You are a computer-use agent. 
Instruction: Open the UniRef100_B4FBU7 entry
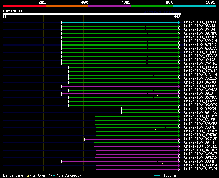[x=201, y=150]
